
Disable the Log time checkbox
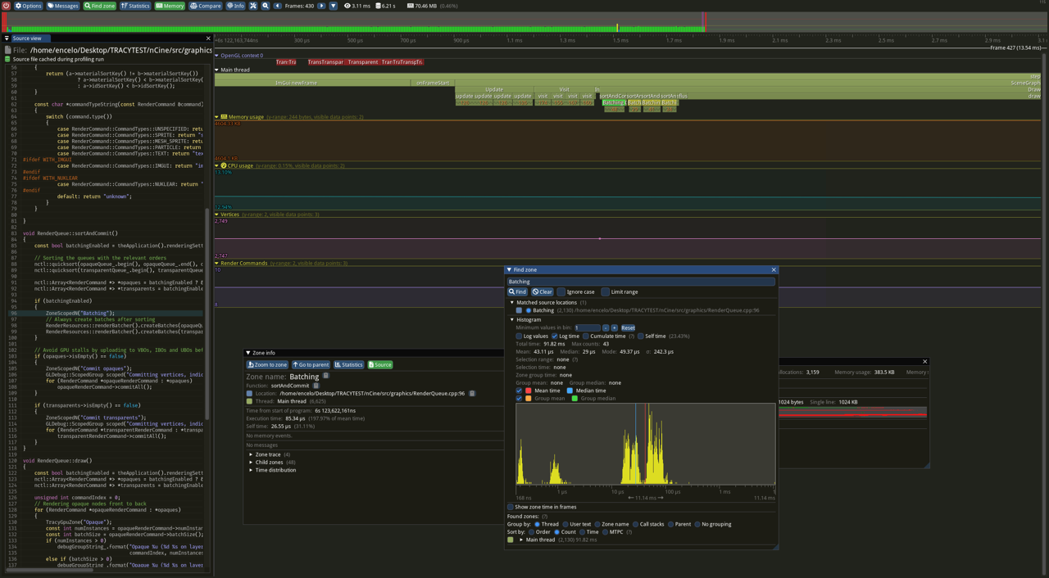tap(554, 336)
